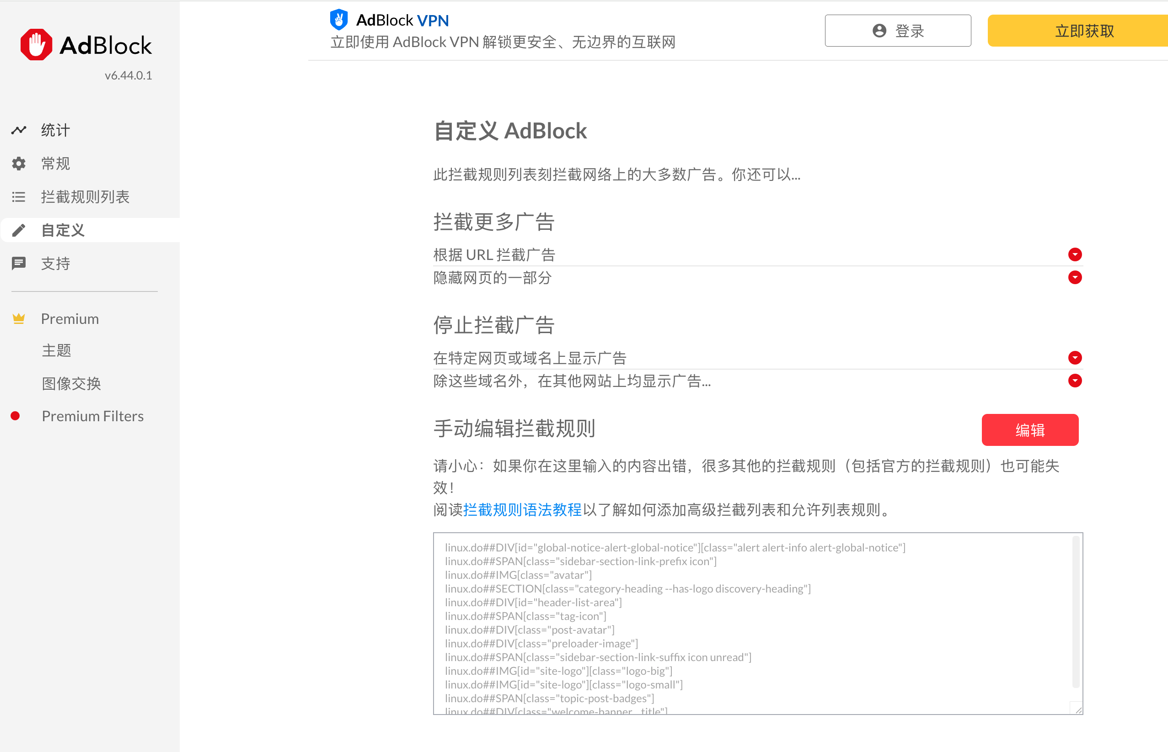Click the sidebar-section-link-prefix rule line
Image resolution: width=1168 pixels, height=752 pixels.
[x=581, y=561]
